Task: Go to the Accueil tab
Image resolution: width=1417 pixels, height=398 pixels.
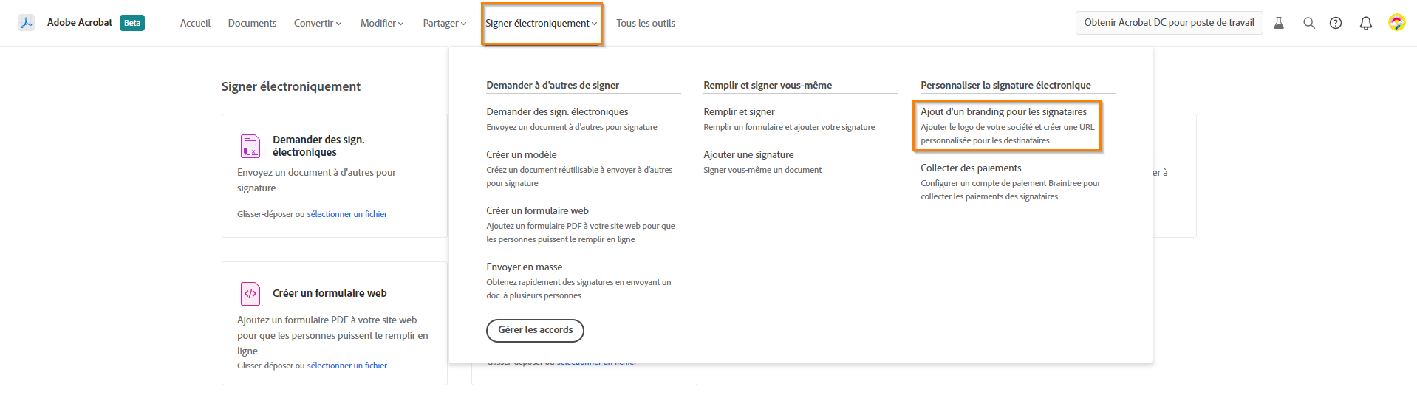Action: pos(195,24)
